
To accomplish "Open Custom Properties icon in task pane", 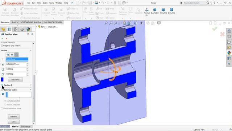I will click(229, 58).
